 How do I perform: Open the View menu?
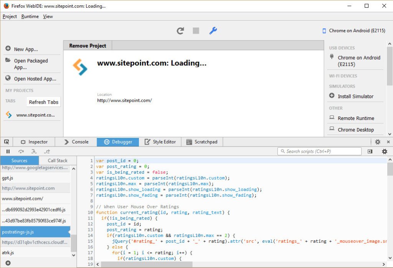48,17
